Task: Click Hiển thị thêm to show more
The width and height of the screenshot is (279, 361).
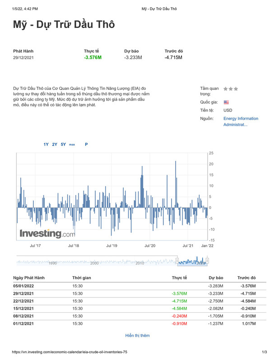Action: tap(138, 335)
